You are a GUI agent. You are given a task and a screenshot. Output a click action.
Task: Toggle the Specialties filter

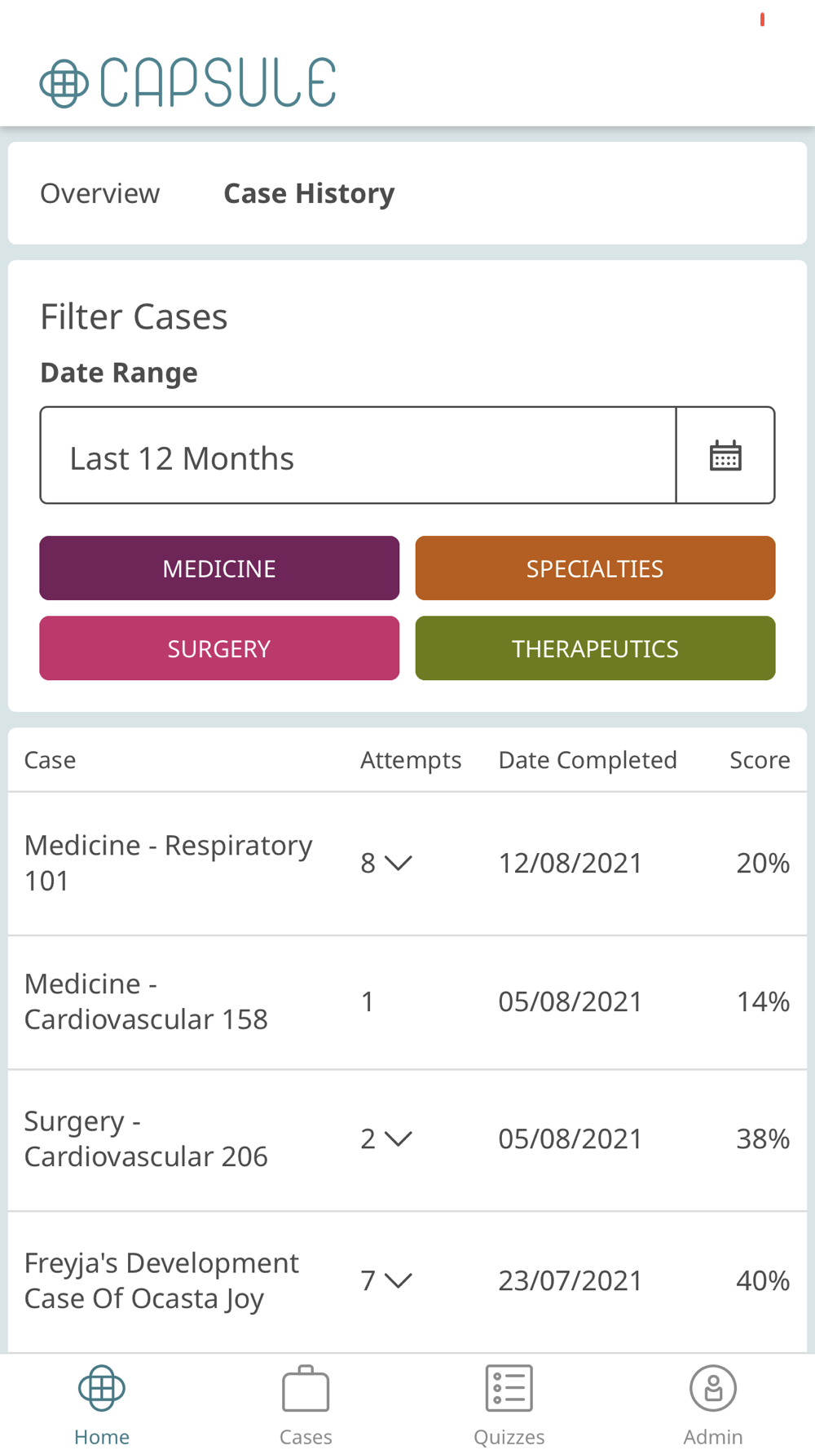pyautogui.click(x=595, y=568)
